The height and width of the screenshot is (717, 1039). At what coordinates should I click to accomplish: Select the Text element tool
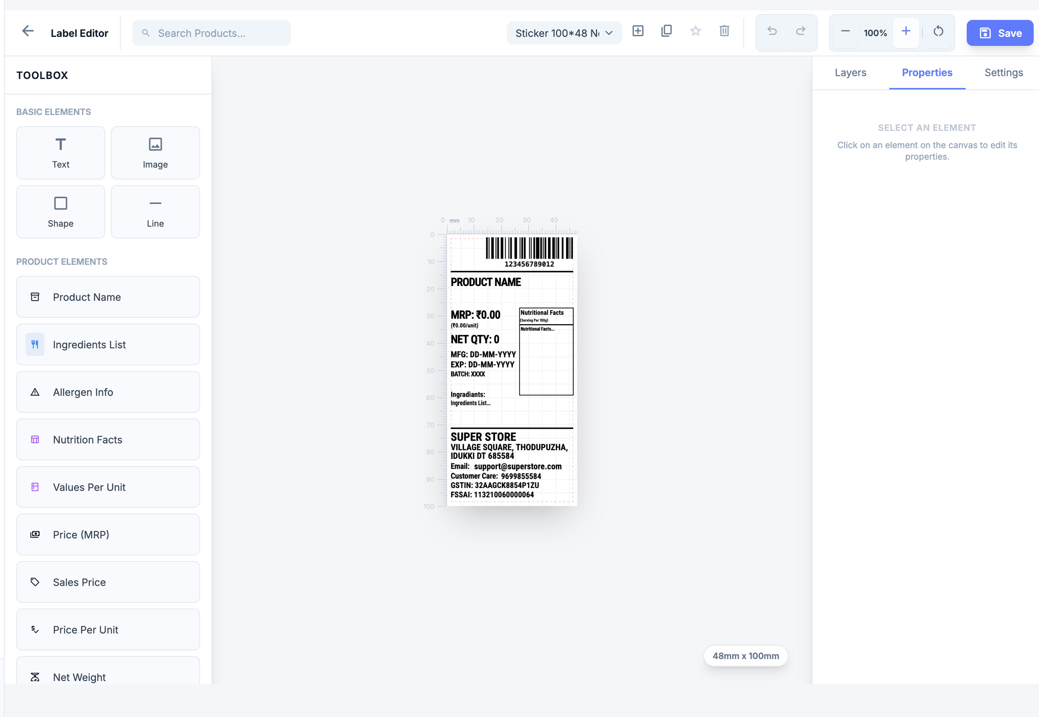(60, 152)
